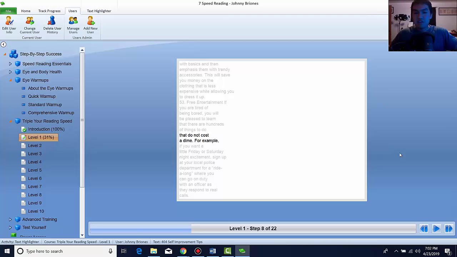The image size is (457, 257).
Task: Click the document icon beside Level 2
Action: tap(24, 146)
